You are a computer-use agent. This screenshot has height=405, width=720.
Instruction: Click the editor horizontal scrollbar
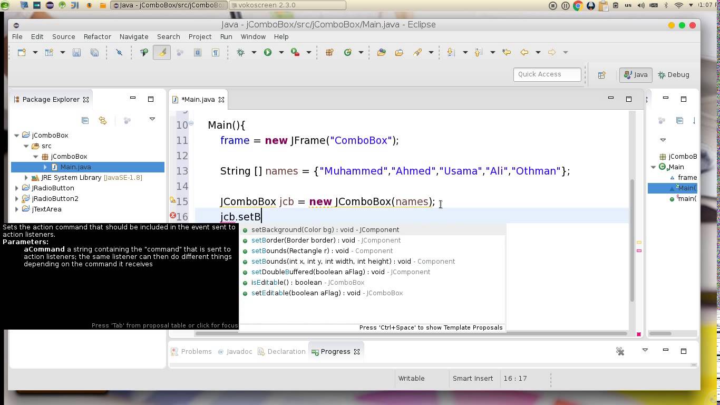pos(411,333)
